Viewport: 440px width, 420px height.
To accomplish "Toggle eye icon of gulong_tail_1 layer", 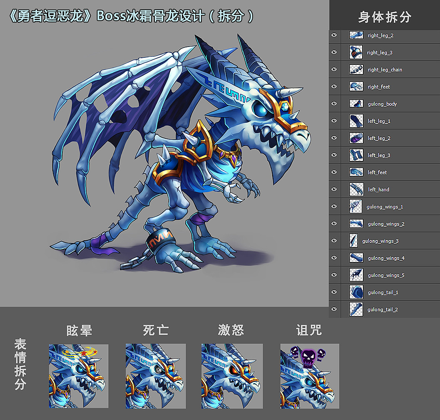I will tap(334, 292).
